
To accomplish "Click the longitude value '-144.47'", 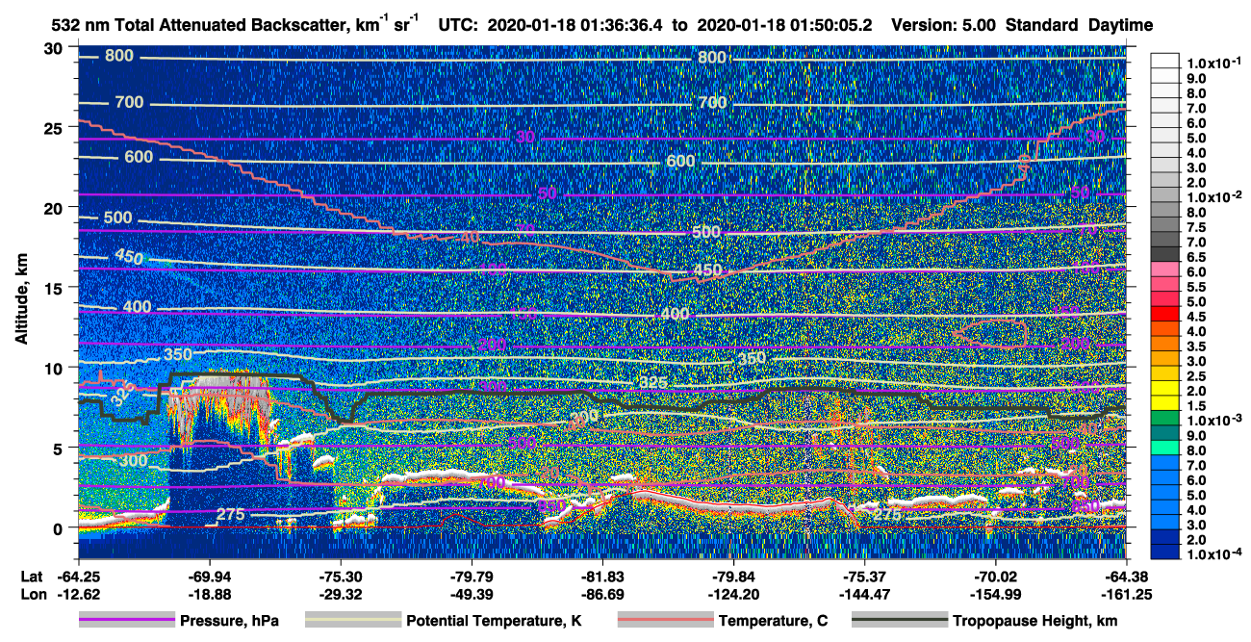I will coord(865,594).
